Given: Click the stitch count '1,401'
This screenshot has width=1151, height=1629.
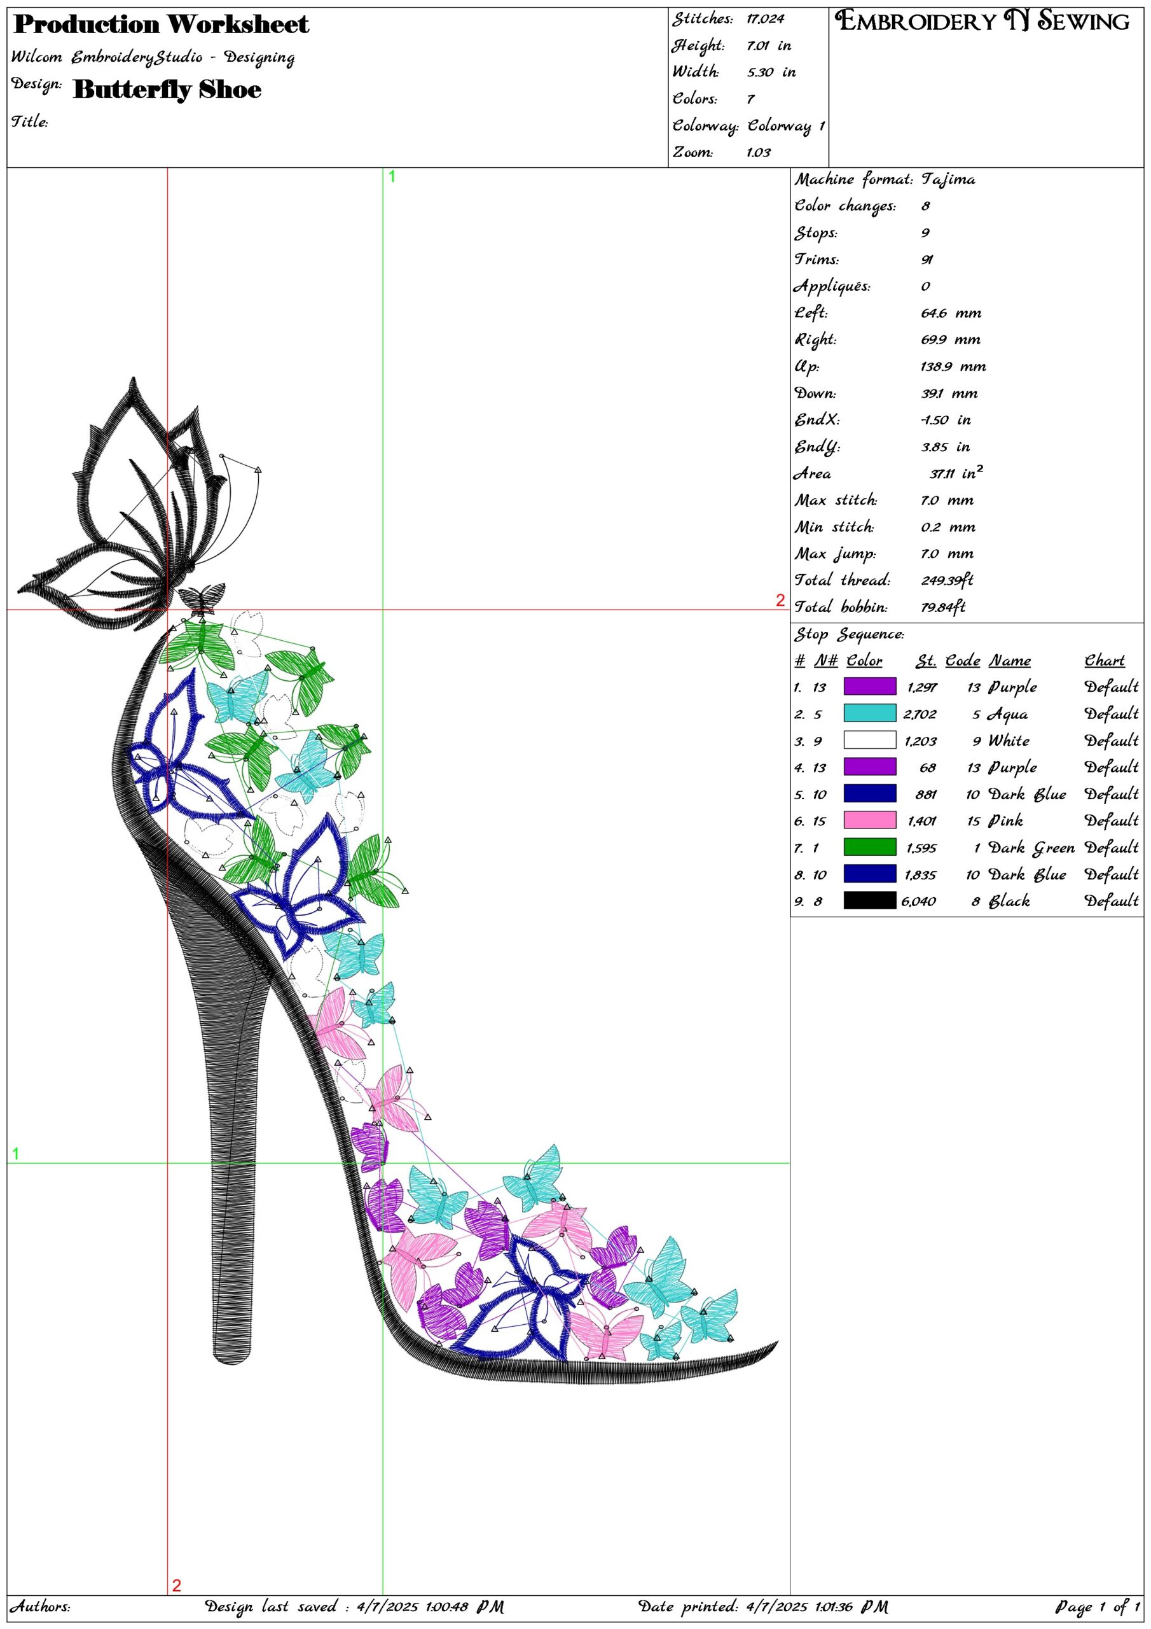Looking at the screenshot, I should coord(922,821).
